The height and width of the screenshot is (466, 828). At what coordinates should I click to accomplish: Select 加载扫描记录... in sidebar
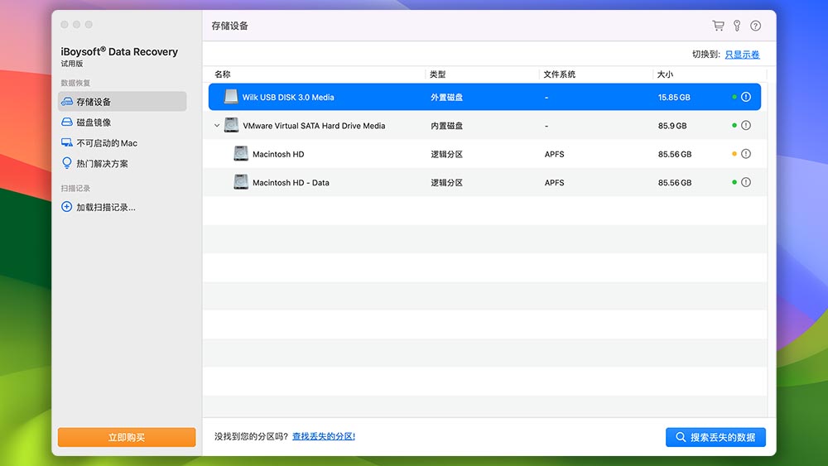pyautogui.click(x=106, y=207)
